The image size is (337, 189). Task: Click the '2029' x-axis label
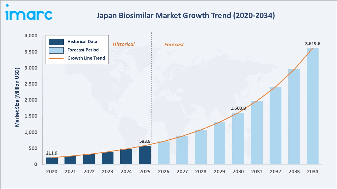pyautogui.click(x=220, y=172)
